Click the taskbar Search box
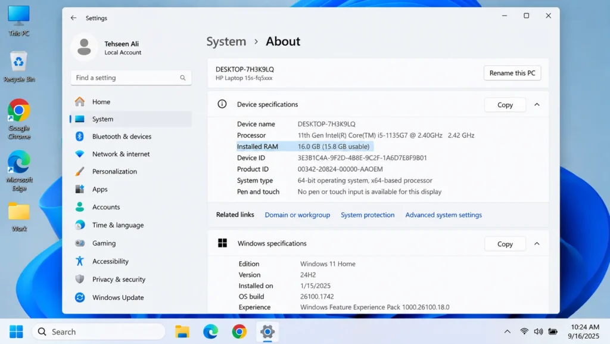This screenshot has height=344, width=610. pos(99,331)
